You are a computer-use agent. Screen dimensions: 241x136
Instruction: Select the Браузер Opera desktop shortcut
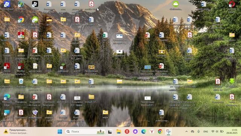click(x=232, y=4)
